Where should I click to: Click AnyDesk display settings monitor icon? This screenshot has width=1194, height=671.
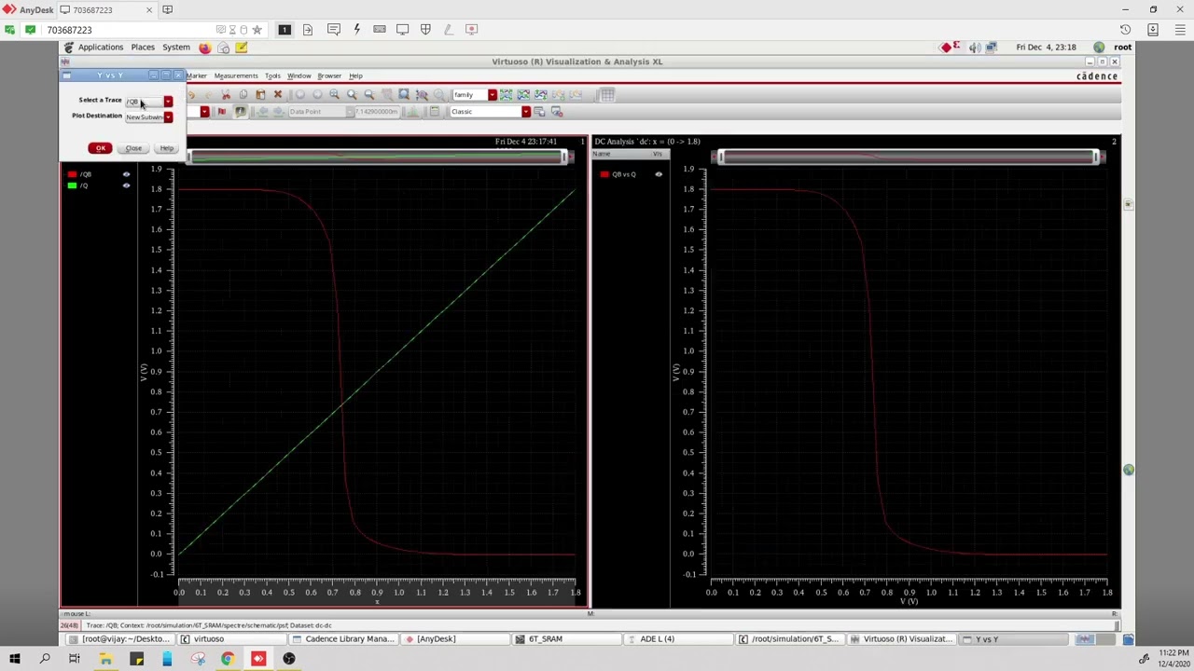(x=403, y=30)
